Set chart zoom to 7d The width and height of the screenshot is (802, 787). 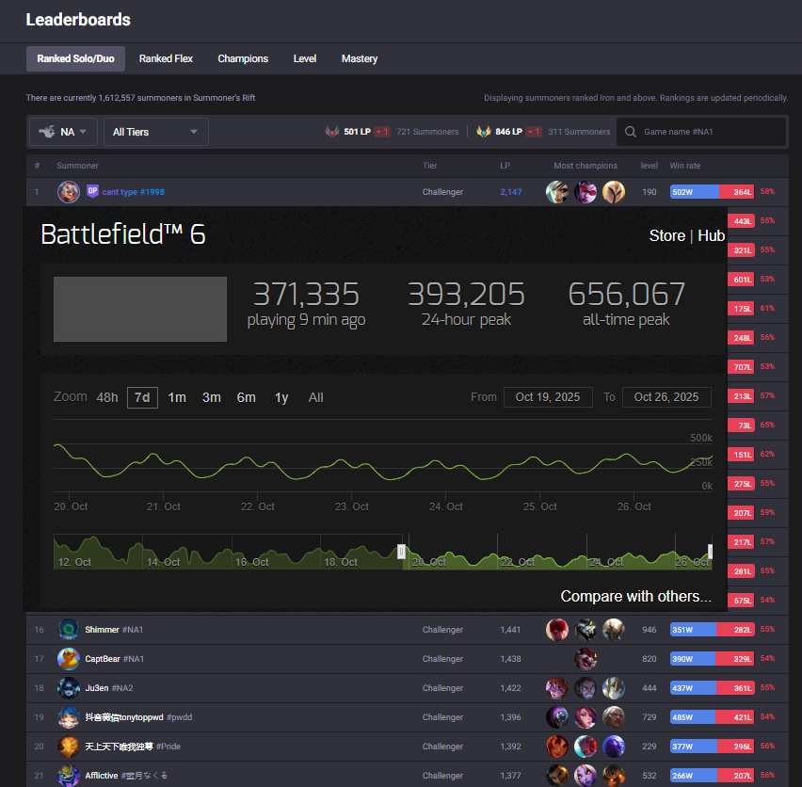(x=142, y=397)
